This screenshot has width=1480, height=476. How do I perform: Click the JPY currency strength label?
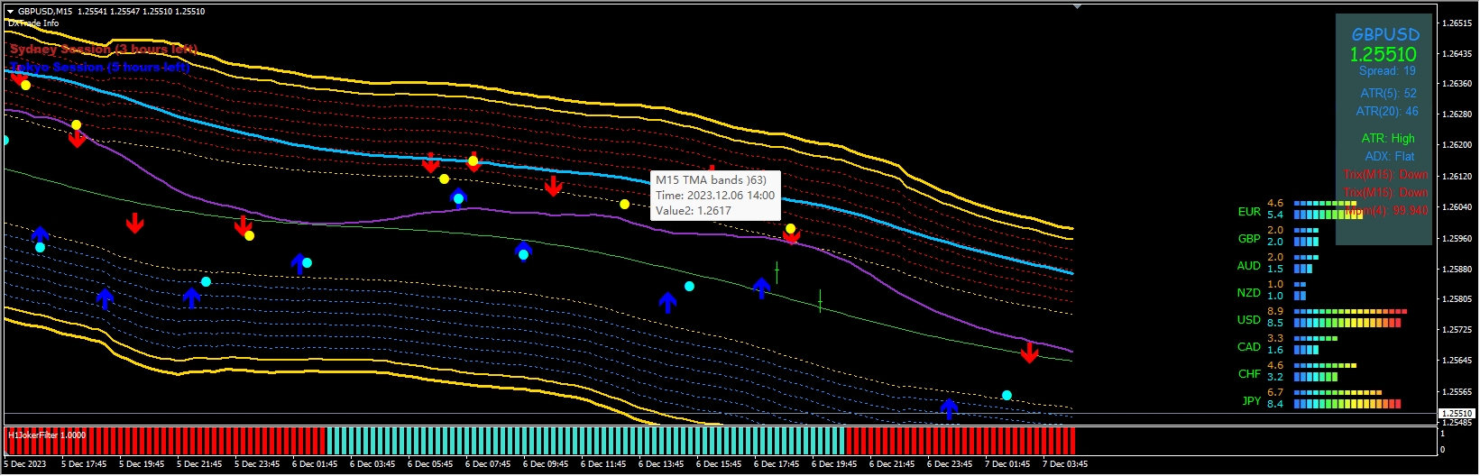[1251, 401]
